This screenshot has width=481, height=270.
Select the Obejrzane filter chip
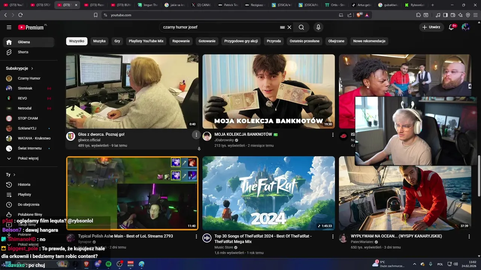(336, 41)
